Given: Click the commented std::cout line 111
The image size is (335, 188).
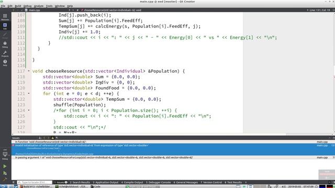Looking at the screenshot, I should point(167,38).
